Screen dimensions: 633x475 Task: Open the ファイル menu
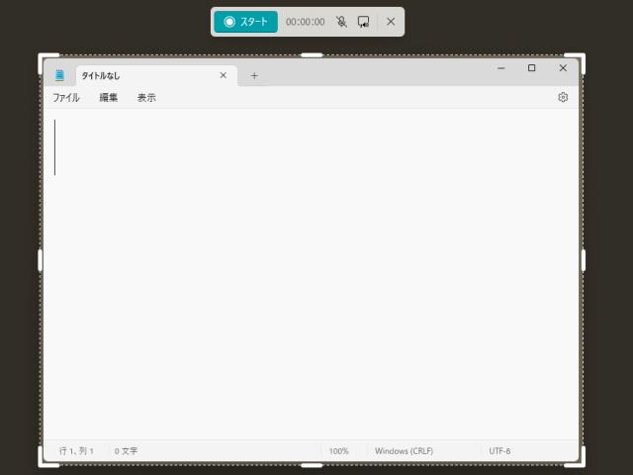(66, 97)
